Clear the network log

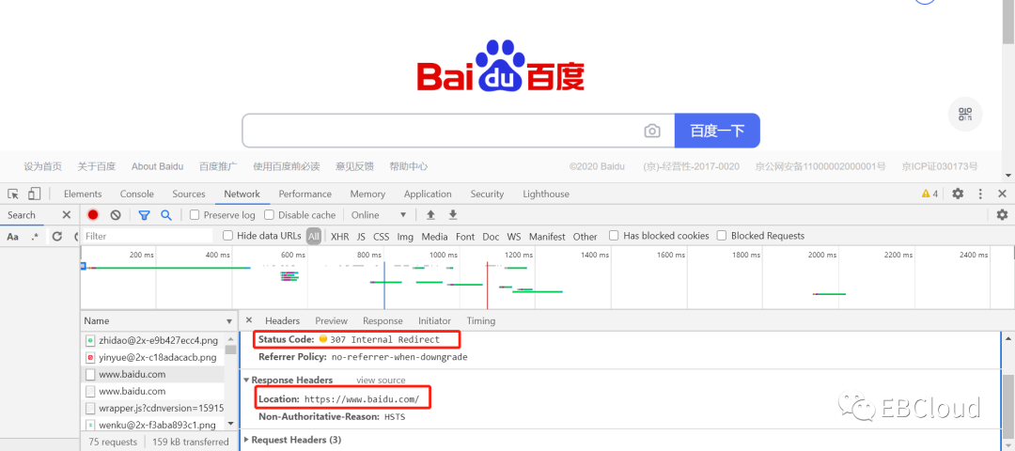pos(116,215)
